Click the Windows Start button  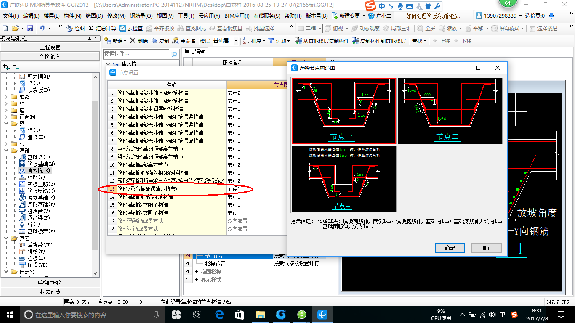tap(10, 315)
